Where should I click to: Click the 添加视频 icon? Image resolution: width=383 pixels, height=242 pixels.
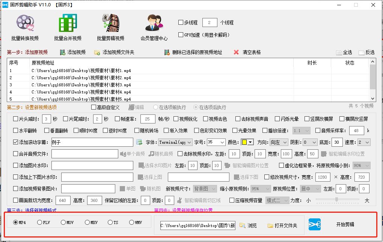pos(63,52)
